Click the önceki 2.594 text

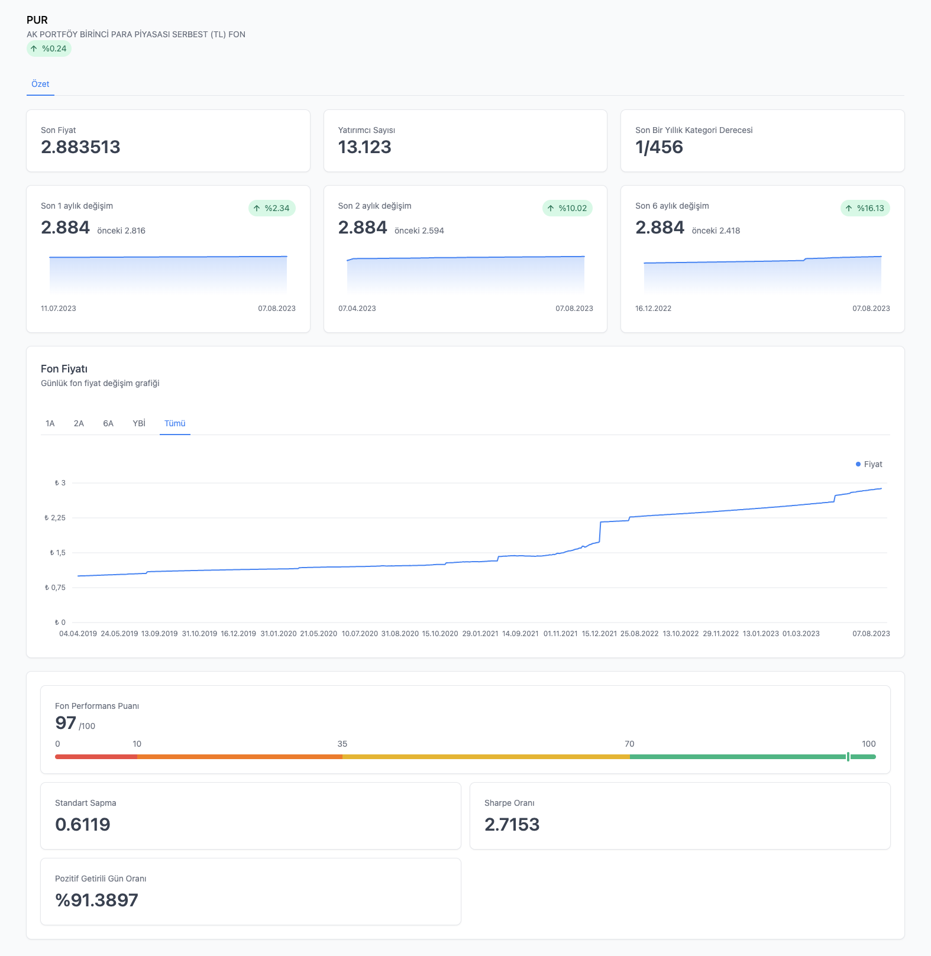coord(419,231)
